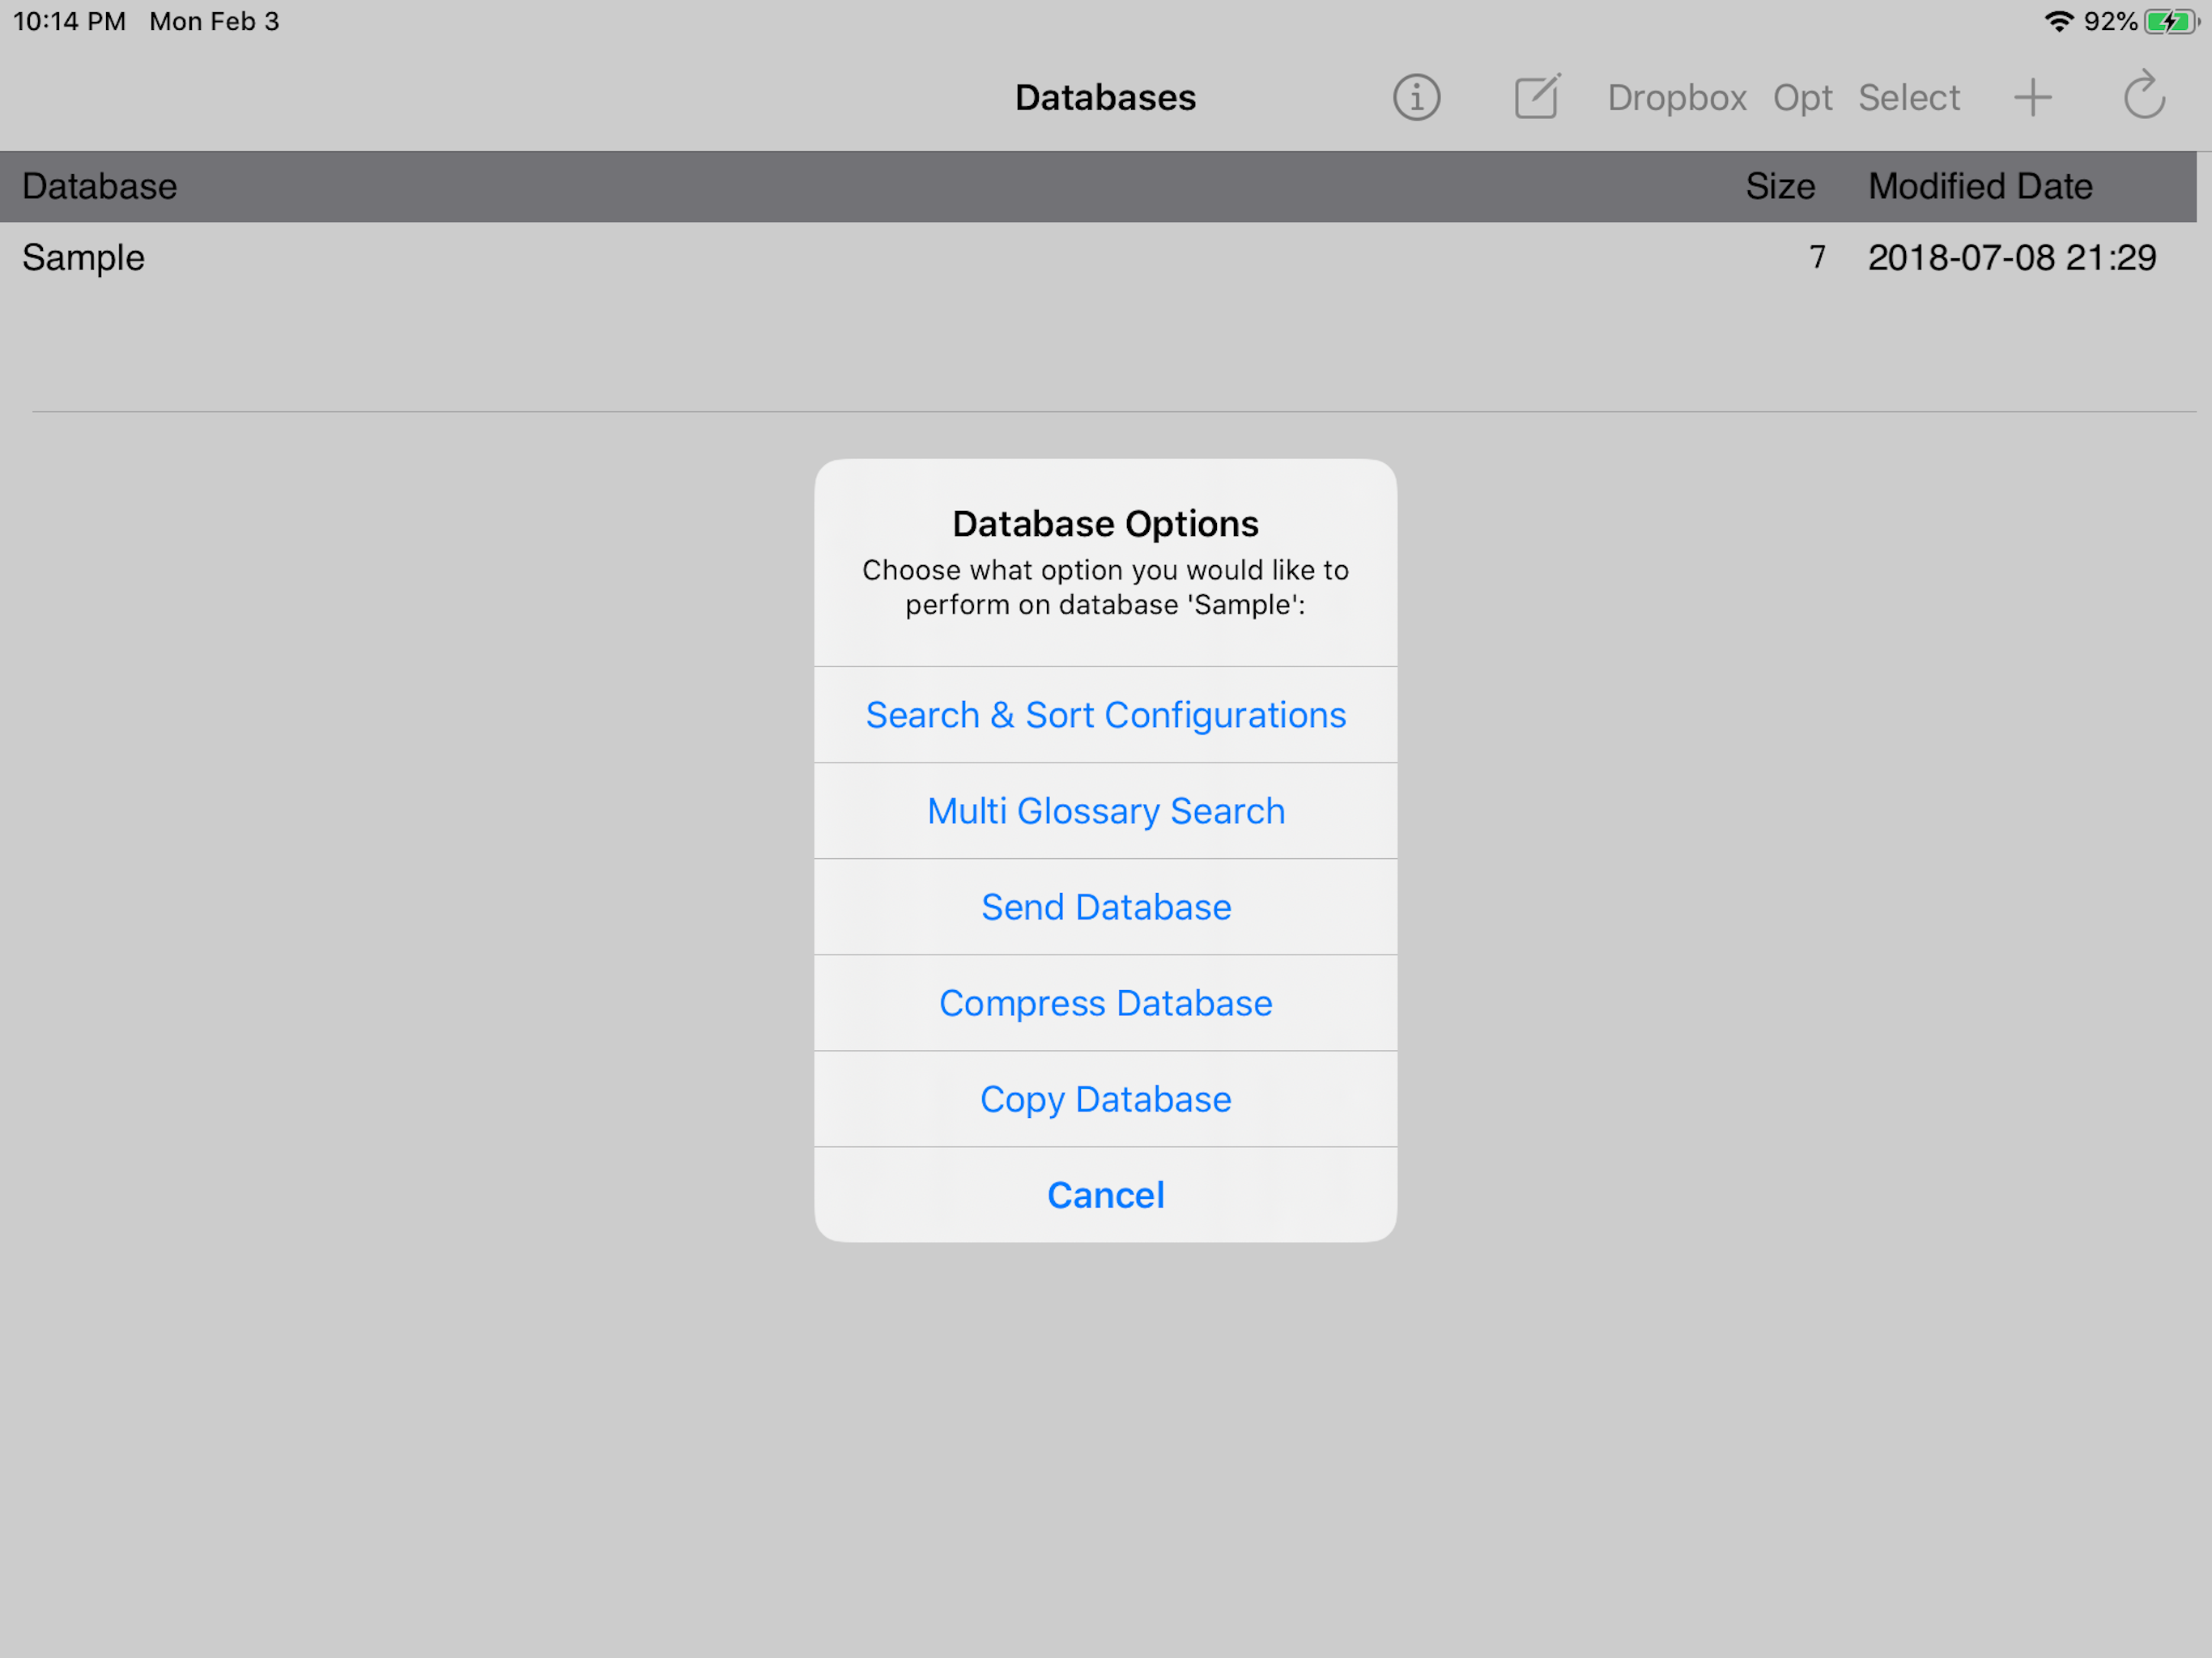Image resolution: width=2212 pixels, height=1658 pixels.
Task: Tap the Databases title text
Action: click(1105, 98)
